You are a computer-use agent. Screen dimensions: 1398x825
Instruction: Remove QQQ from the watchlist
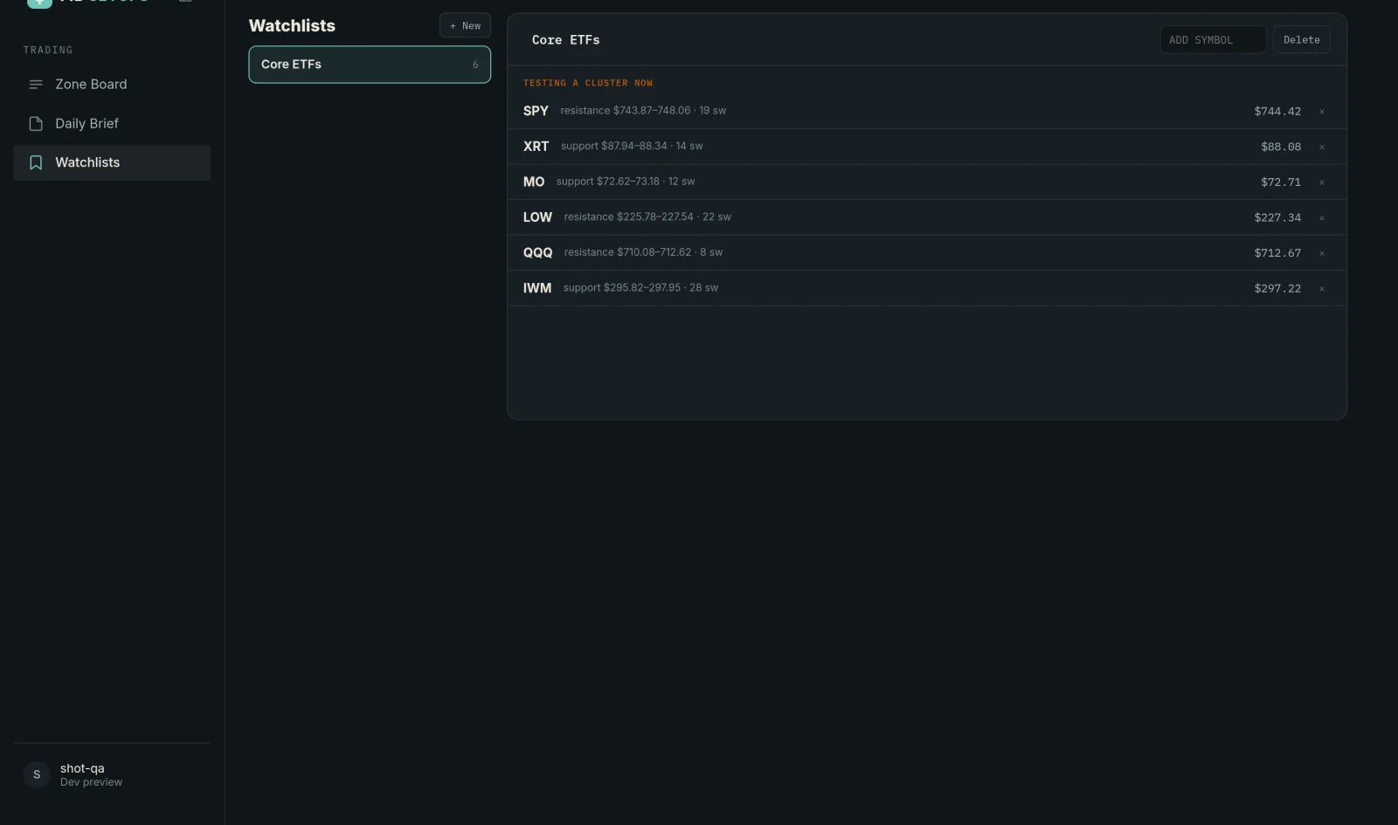pyautogui.click(x=1322, y=253)
